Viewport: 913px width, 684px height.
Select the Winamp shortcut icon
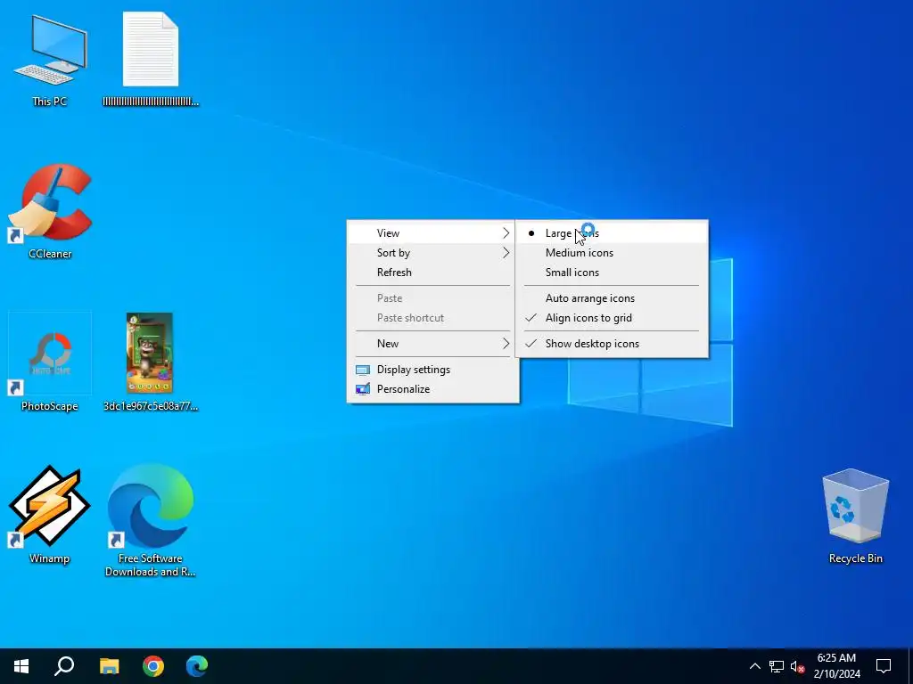pos(50,506)
